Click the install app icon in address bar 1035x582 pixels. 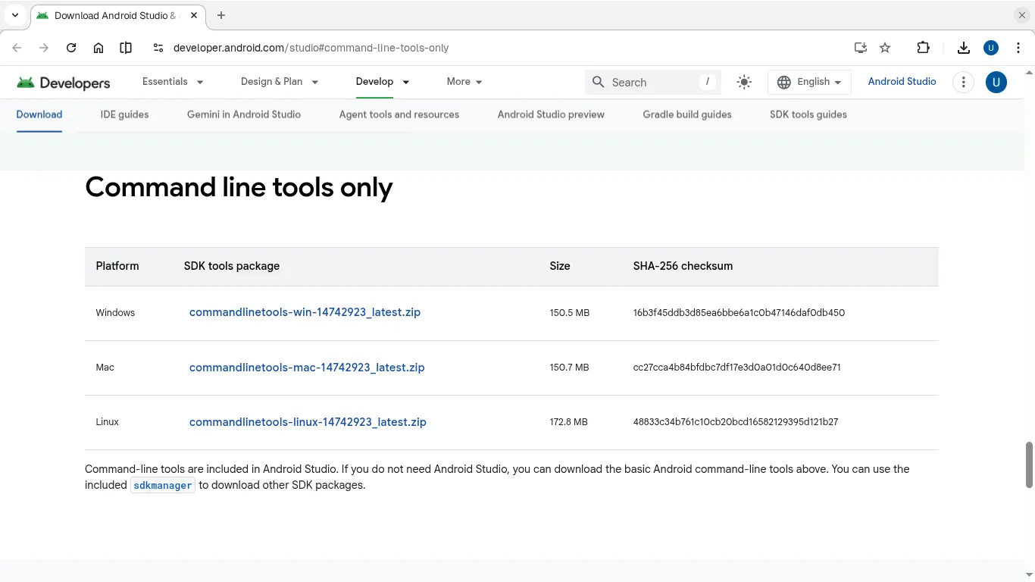click(860, 48)
